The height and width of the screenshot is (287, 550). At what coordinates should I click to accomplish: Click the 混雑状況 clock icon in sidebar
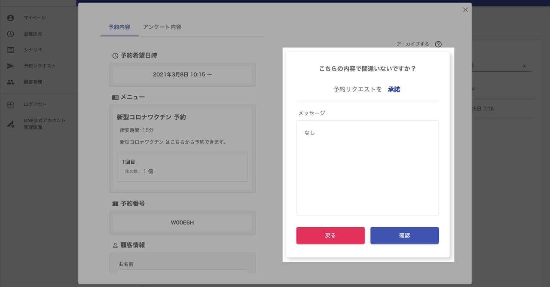11,34
